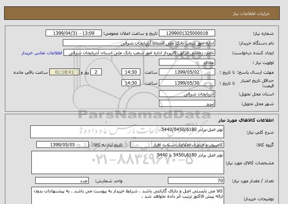Click the countdown timer 01:18:41
Image resolution: width=288 pixels, height=204 pixels.
(x=64, y=72)
